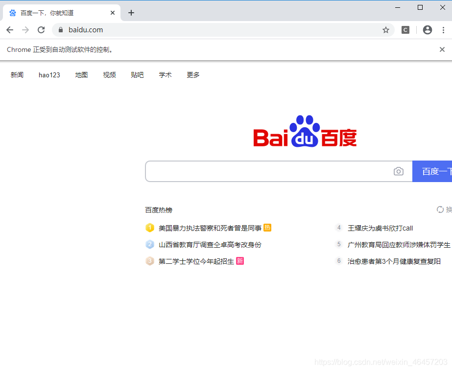The image size is (452, 371).
Task: View site info via the lock icon
Action: pyautogui.click(x=61, y=30)
